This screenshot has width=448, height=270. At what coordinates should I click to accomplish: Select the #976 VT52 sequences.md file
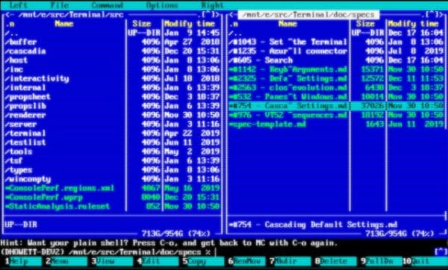pyautogui.click(x=336, y=115)
